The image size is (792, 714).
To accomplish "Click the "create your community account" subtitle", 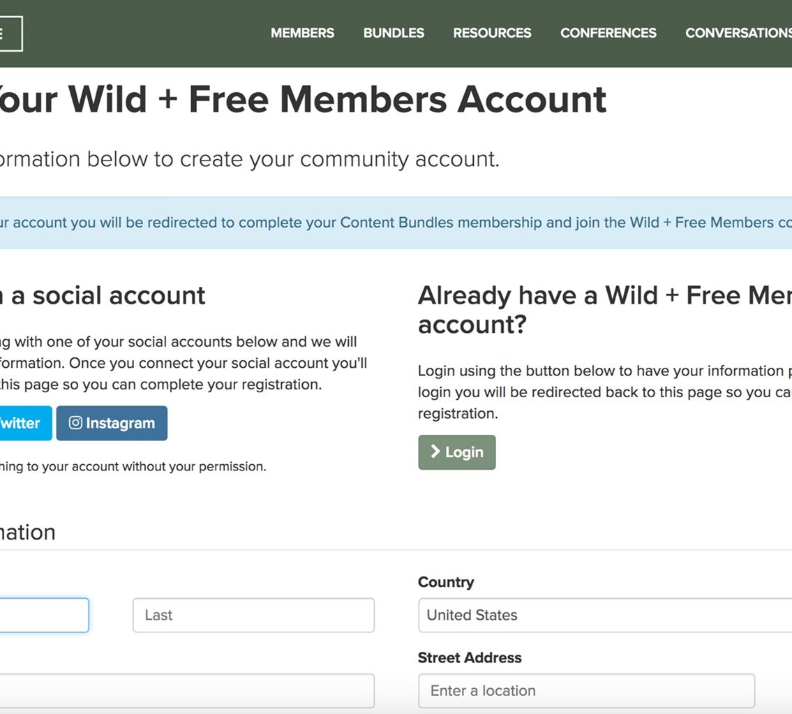I will coord(248,159).
